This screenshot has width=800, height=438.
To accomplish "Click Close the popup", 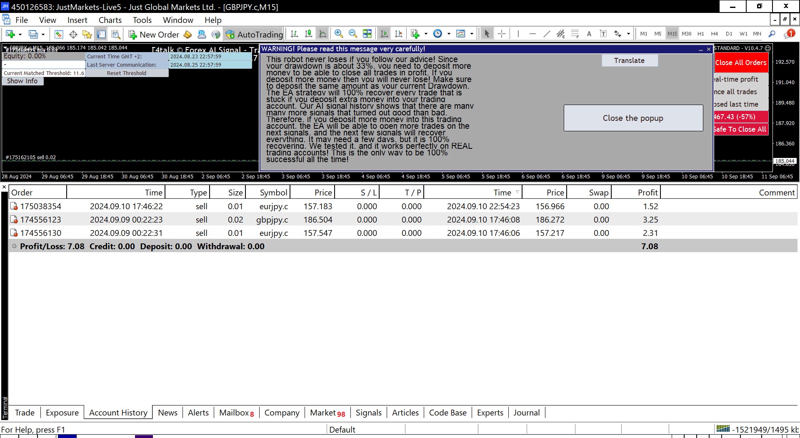I will point(633,118).
